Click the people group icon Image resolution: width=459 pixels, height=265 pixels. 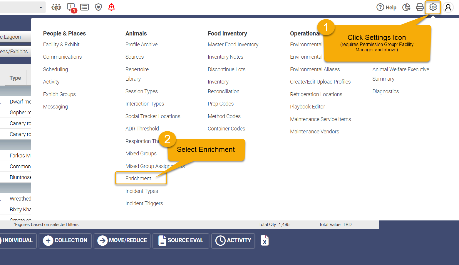pyautogui.click(x=56, y=7)
